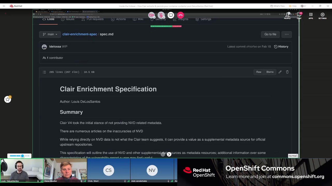Open ldelossa's avatar image
The image size is (332, 186).
(x=44, y=47)
